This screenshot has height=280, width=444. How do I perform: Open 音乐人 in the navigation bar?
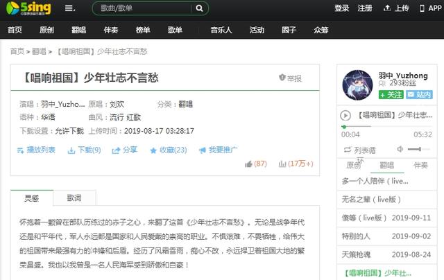pyautogui.click(x=222, y=30)
